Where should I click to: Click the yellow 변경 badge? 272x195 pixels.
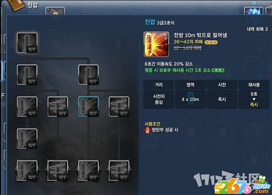click(x=211, y=43)
